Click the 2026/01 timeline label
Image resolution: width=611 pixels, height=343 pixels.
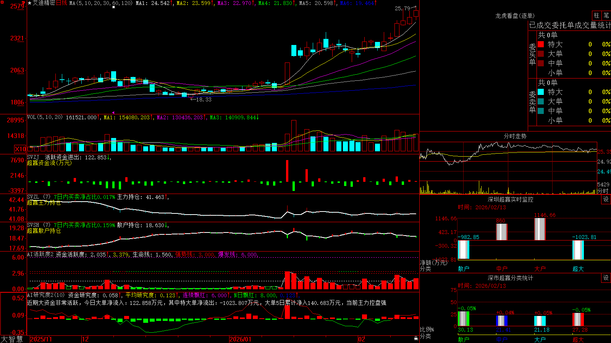coord(240,339)
